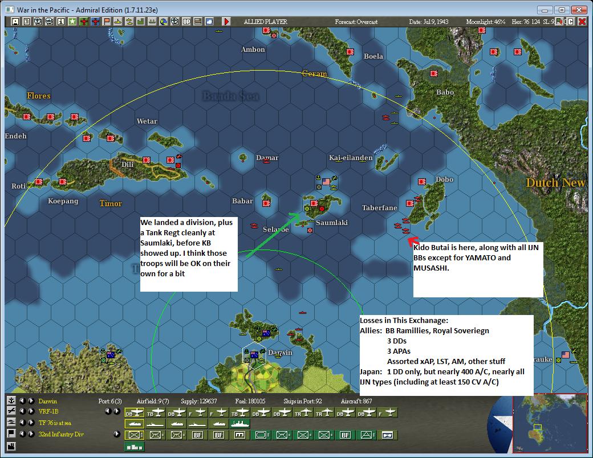593x458 pixels.
Task: Click 'Forecast: Overcast' text
Action: point(356,22)
